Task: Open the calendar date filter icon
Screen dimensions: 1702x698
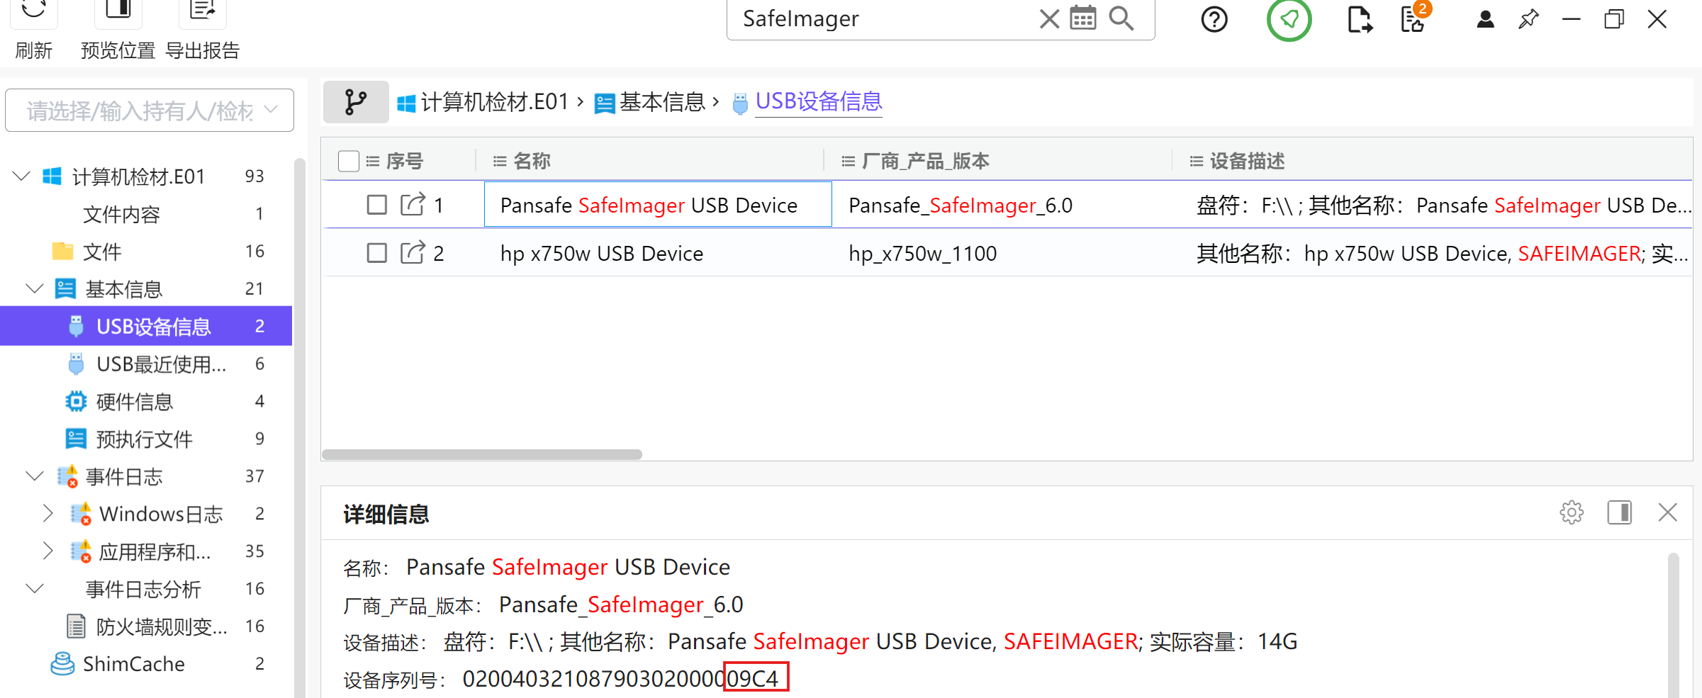Action: (x=1082, y=18)
